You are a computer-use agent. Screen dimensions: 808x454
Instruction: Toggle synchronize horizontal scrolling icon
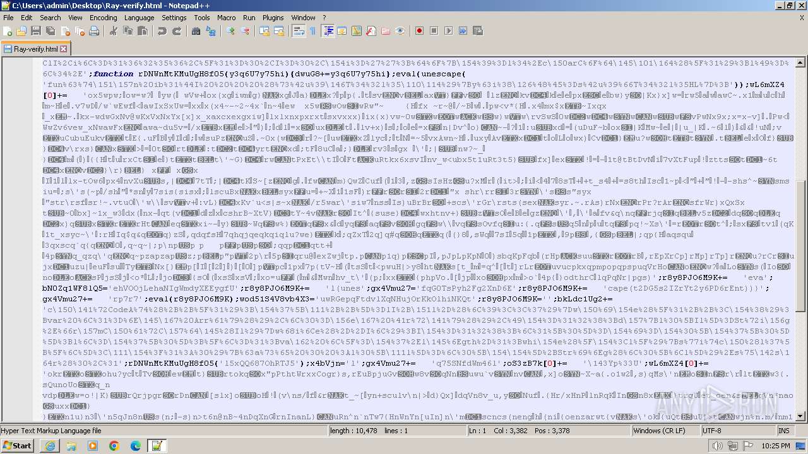tap(278, 31)
